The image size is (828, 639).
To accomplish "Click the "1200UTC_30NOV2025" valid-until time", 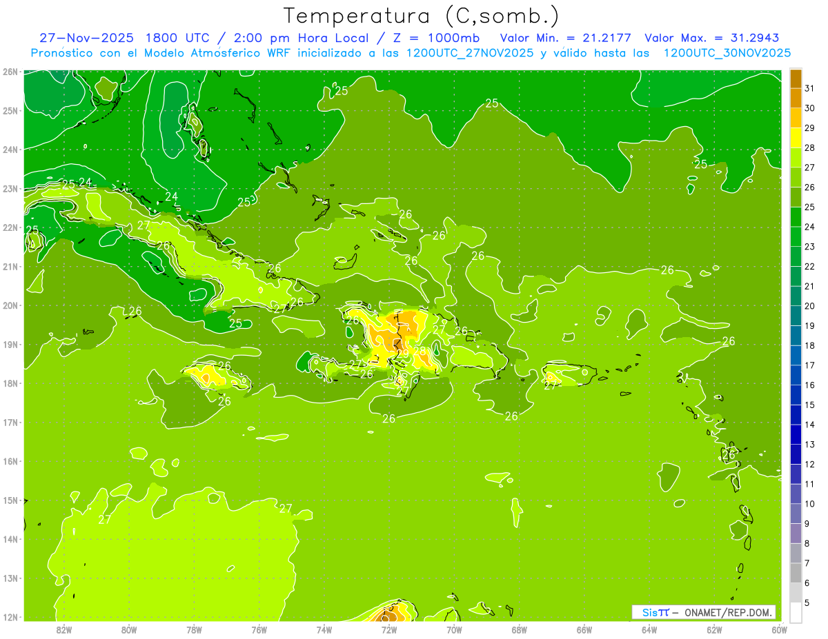I will point(727,53).
